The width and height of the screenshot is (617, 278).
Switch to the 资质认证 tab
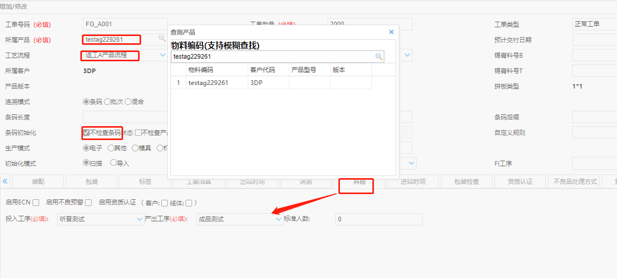click(520, 182)
